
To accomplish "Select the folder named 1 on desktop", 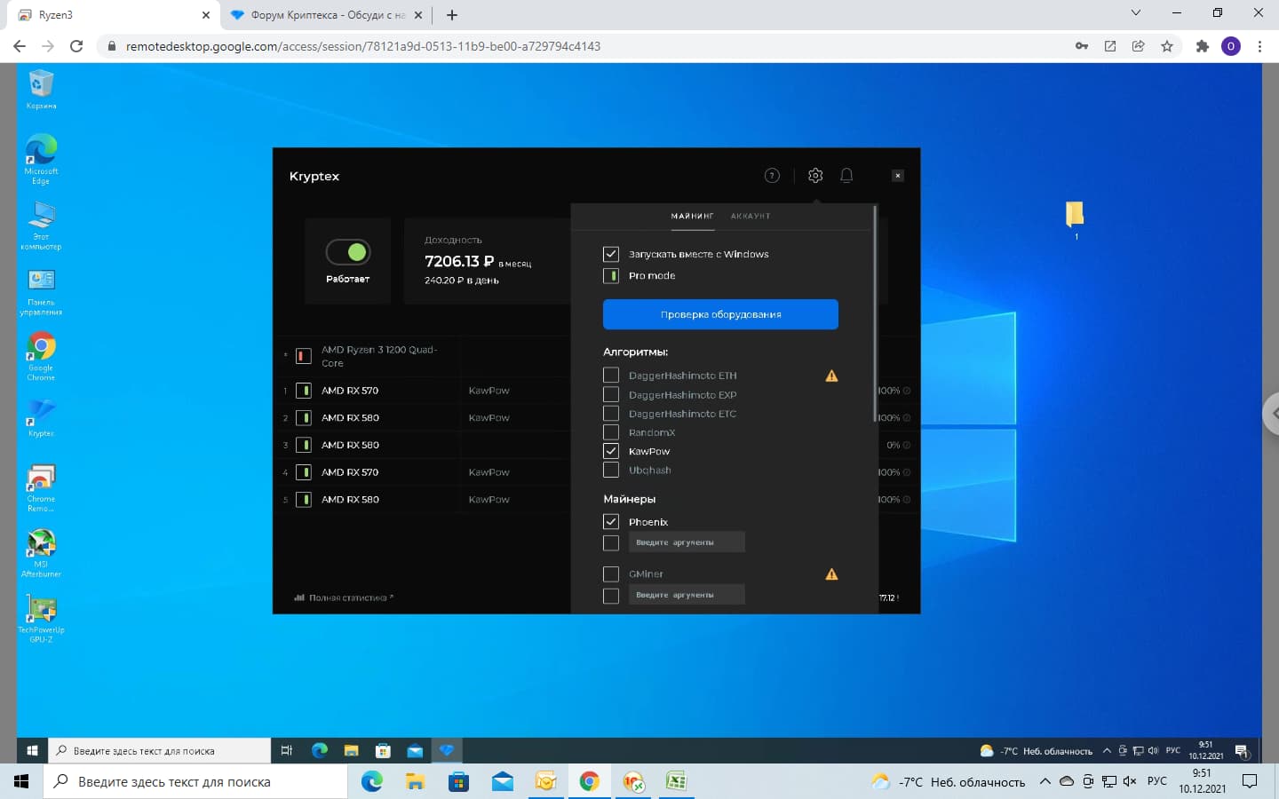I will [1076, 219].
